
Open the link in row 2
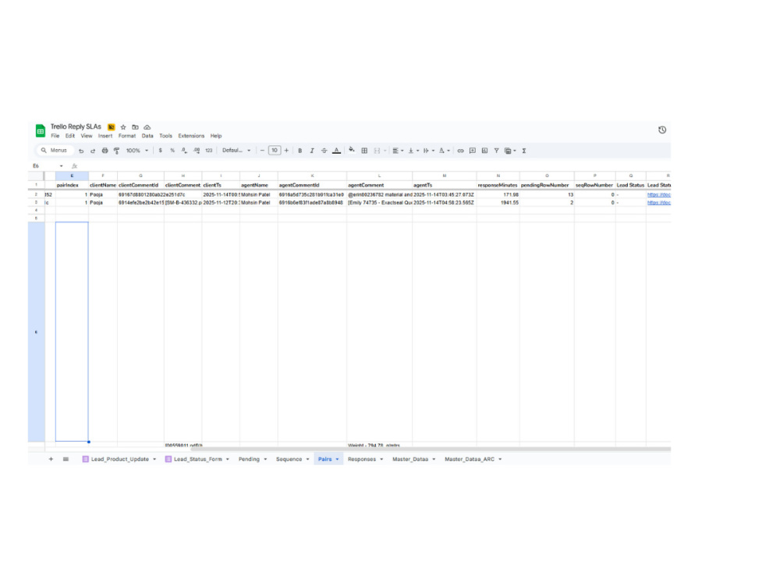pyautogui.click(x=658, y=194)
